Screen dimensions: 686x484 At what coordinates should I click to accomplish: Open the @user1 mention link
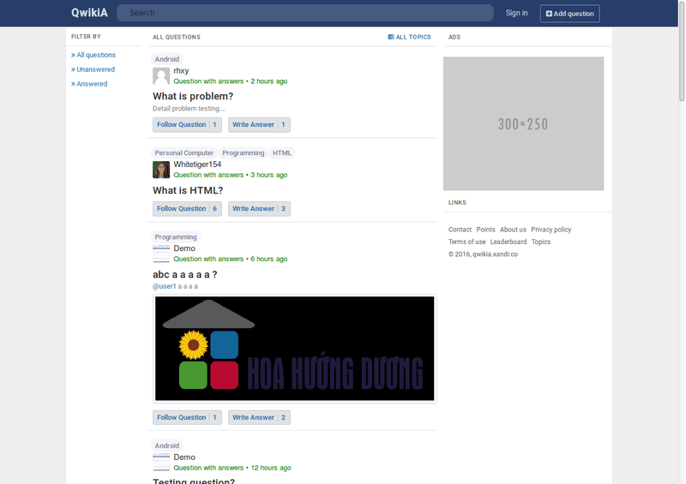coord(164,286)
